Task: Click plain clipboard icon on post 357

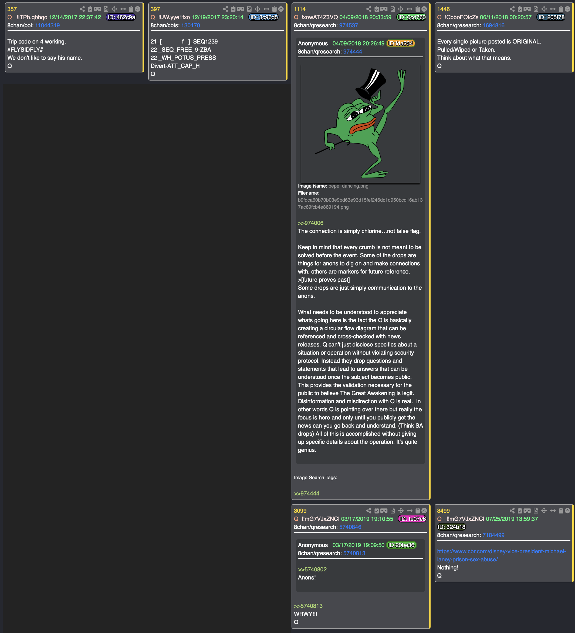Action: pos(131,9)
